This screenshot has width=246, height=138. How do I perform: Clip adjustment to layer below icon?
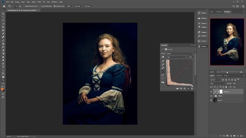pyautogui.click(x=177, y=89)
